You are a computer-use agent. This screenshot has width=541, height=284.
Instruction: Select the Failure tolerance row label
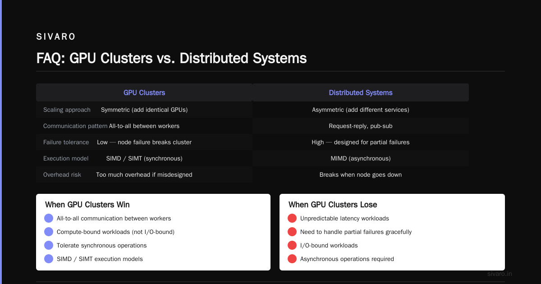tap(66, 142)
